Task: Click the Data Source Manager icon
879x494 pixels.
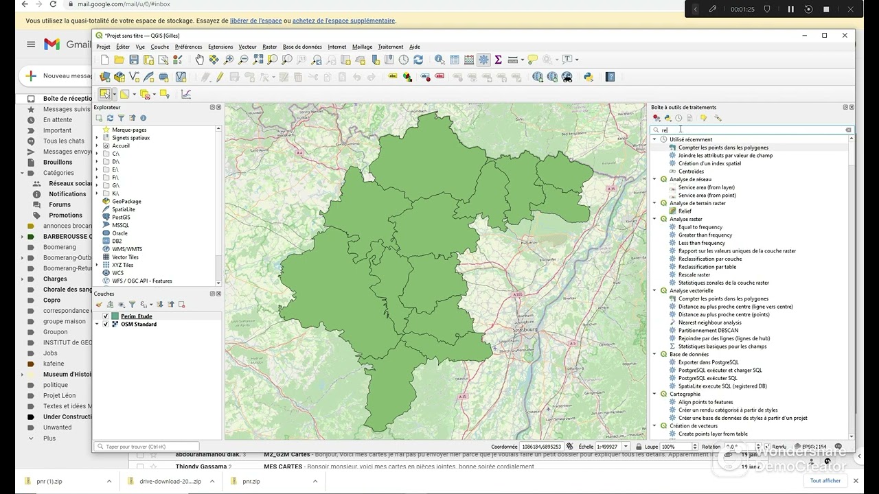Action: 104,77
